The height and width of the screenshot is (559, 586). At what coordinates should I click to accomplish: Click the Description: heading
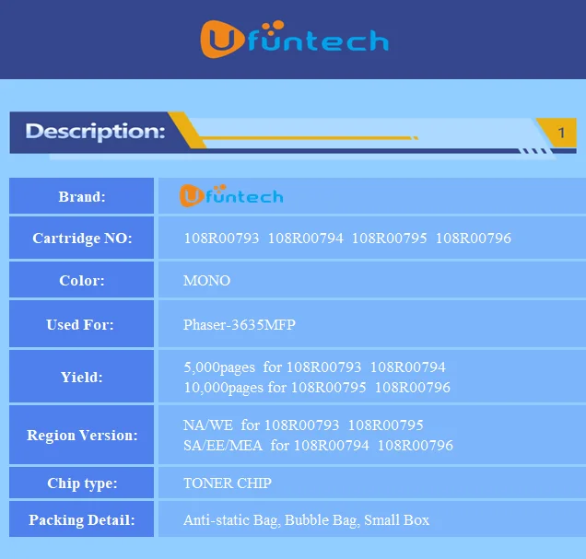[95, 132]
